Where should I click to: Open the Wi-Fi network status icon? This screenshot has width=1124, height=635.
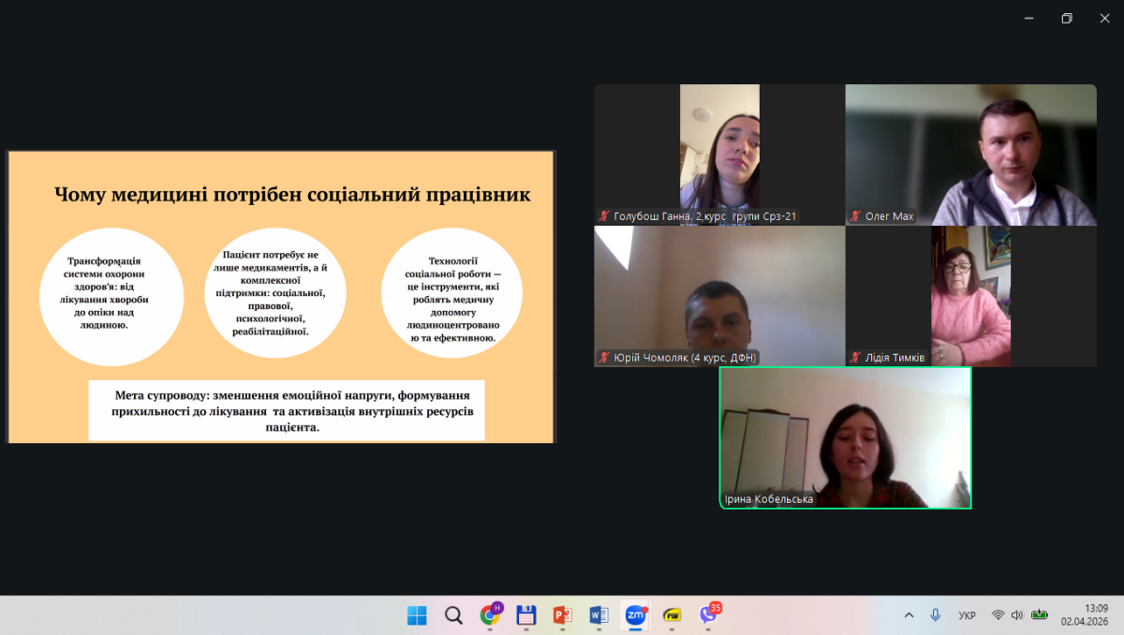pyautogui.click(x=998, y=615)
